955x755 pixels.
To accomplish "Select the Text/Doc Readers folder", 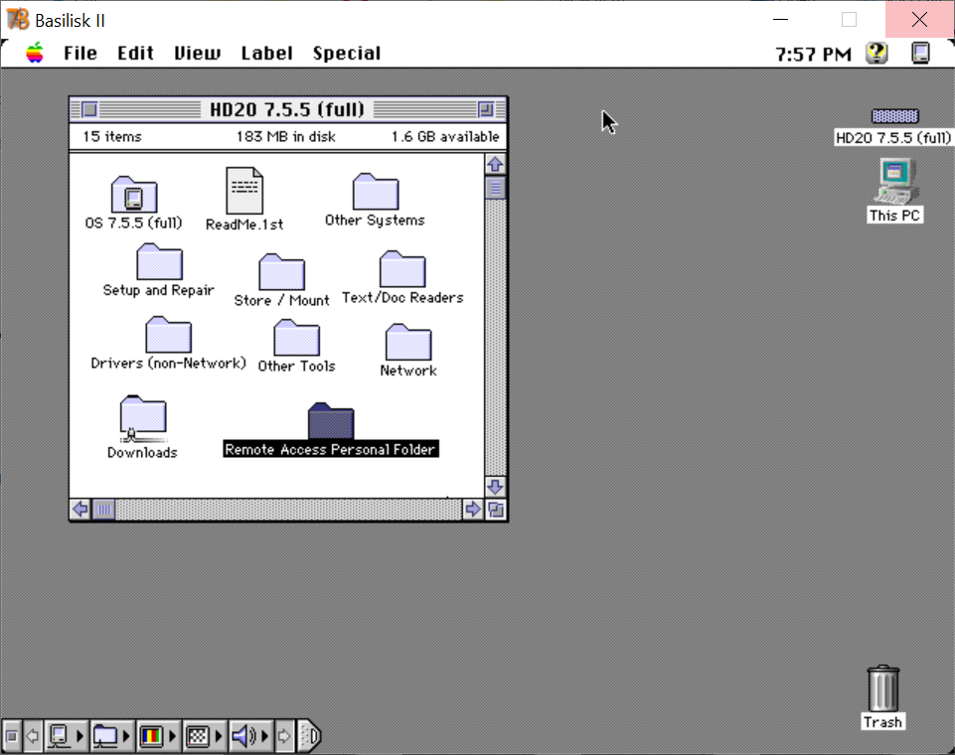I will (x=402, y=268).
